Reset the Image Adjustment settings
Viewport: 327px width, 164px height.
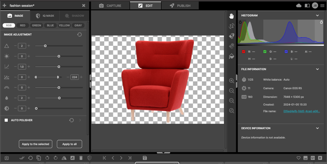tap(79, 34)
